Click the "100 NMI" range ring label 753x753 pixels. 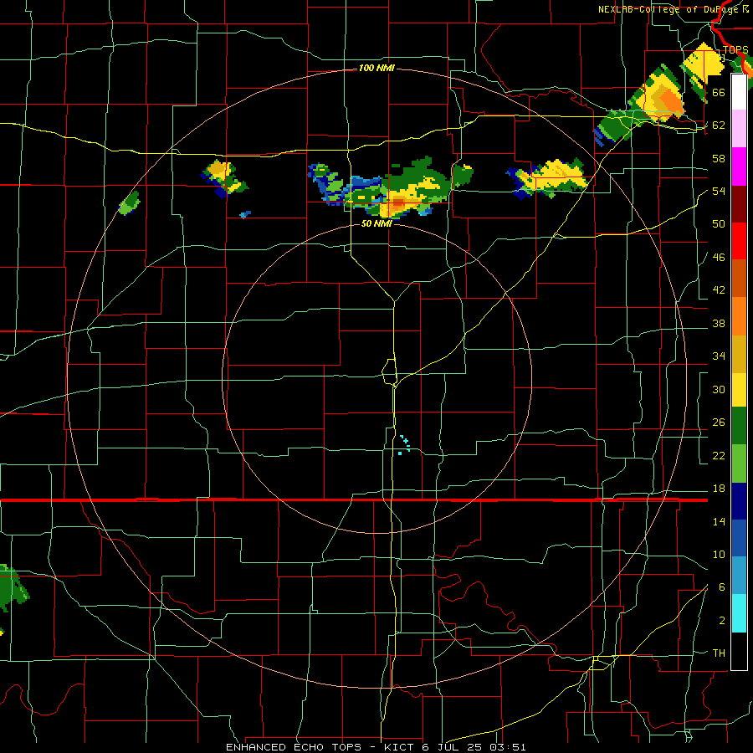pos(376,69)
